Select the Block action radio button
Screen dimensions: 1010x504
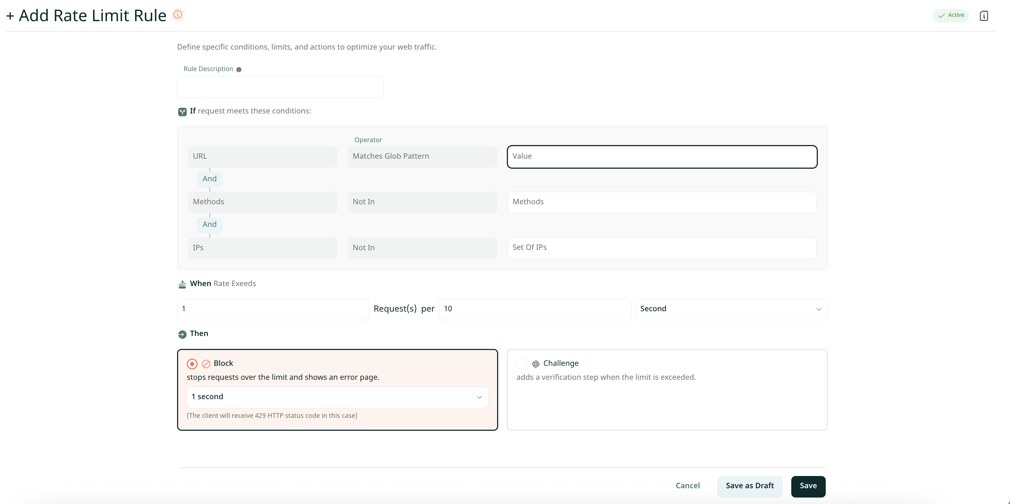click(192, 364)
